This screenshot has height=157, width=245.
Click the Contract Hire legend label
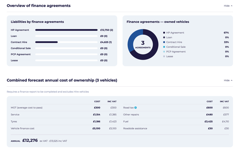tap(174, 42)
